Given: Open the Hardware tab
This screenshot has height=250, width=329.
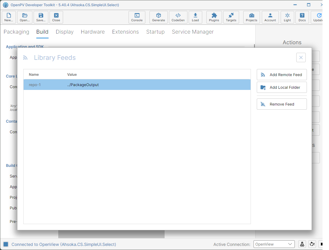Looking at the screenshot, I should click(x=93, y=32).
